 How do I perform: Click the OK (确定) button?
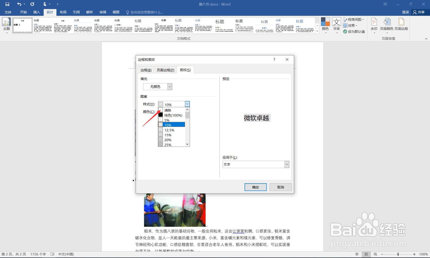(256, 187)
